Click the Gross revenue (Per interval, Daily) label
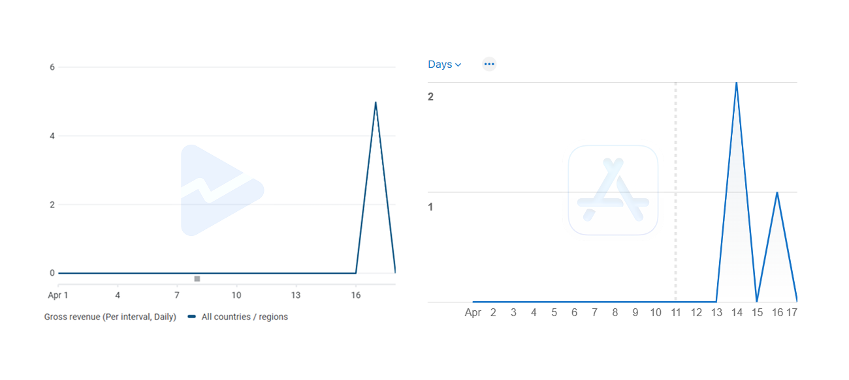The width and height of the screenshot is (849, 380). (x=109, y=317)
